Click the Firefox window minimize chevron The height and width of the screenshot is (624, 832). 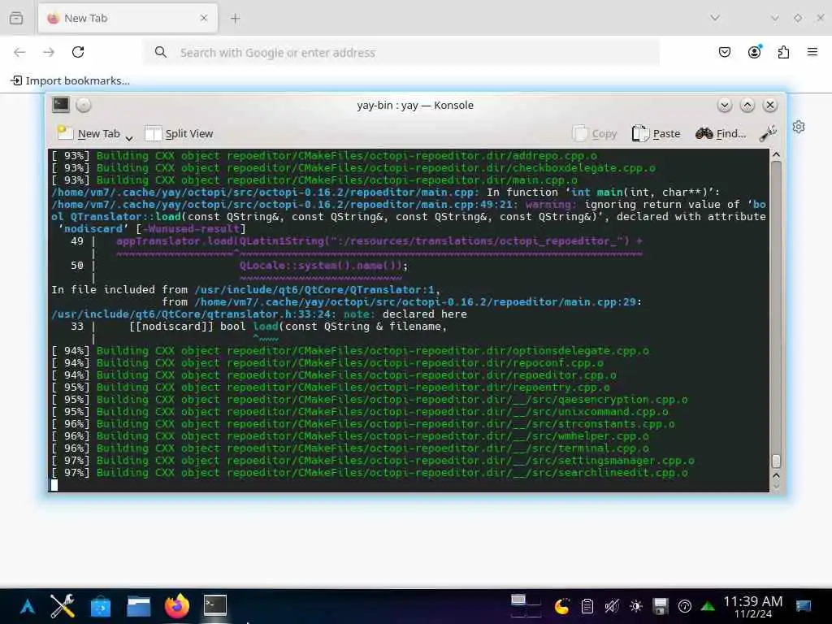(774, 18)
